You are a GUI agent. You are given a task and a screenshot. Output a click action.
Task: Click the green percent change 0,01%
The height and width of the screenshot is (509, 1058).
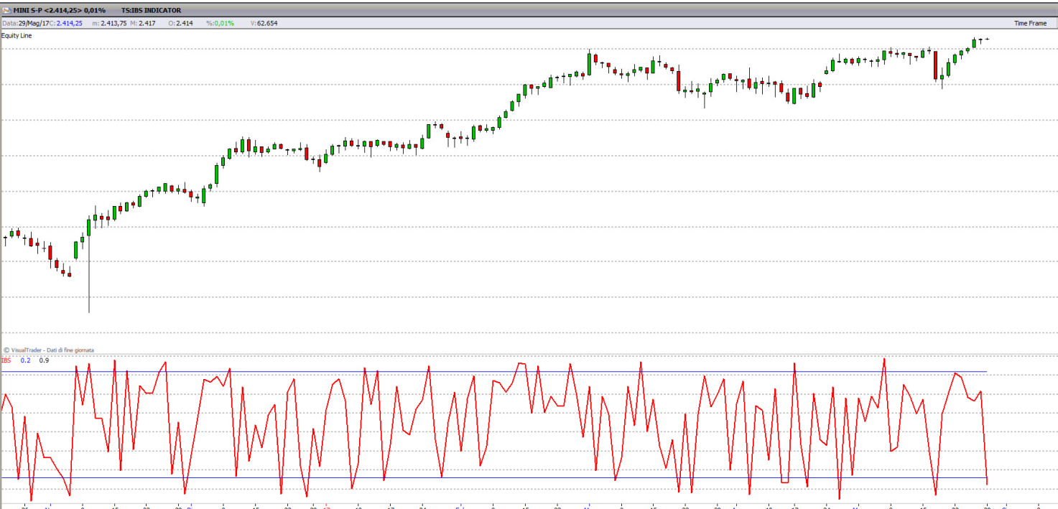(225, 23)
